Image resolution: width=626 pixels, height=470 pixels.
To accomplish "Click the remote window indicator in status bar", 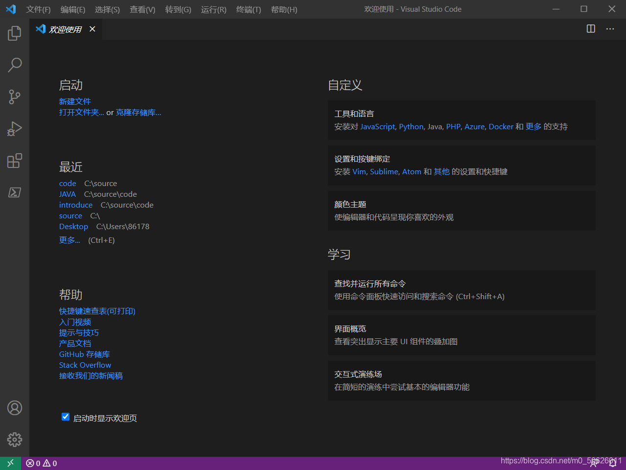I will point(10,463).
